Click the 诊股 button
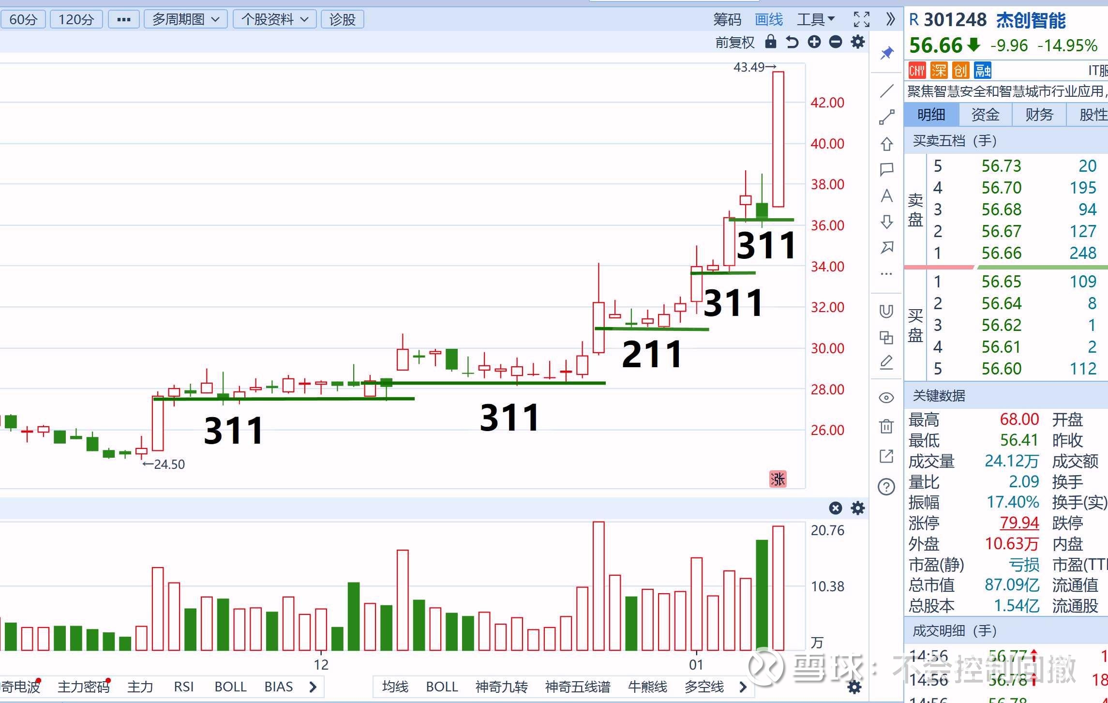This screenshot has height=703, width=1108. pyautogui.click(x=342, y=19)
